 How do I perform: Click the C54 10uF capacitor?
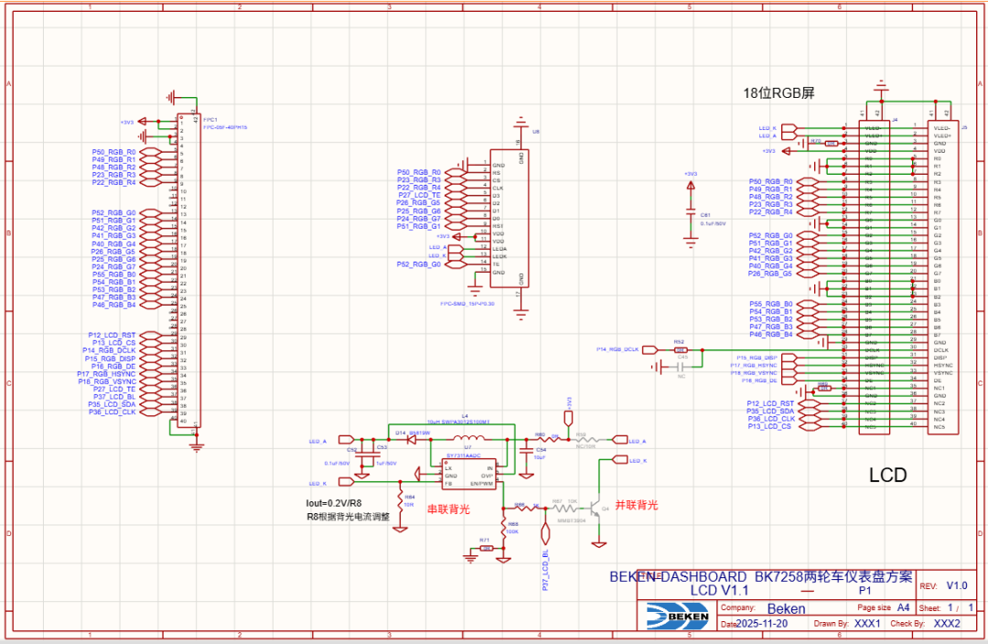(x=527, y=448)
